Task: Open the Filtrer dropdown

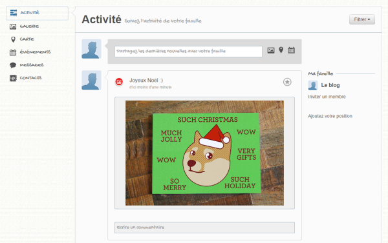Action: click(362, 19)
